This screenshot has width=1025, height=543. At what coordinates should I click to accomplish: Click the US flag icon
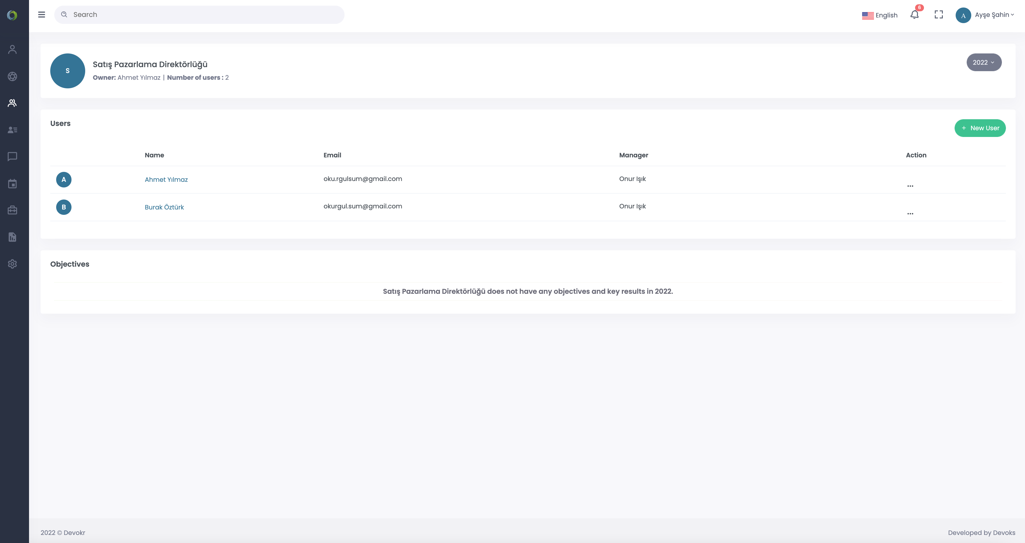(868, 16)
